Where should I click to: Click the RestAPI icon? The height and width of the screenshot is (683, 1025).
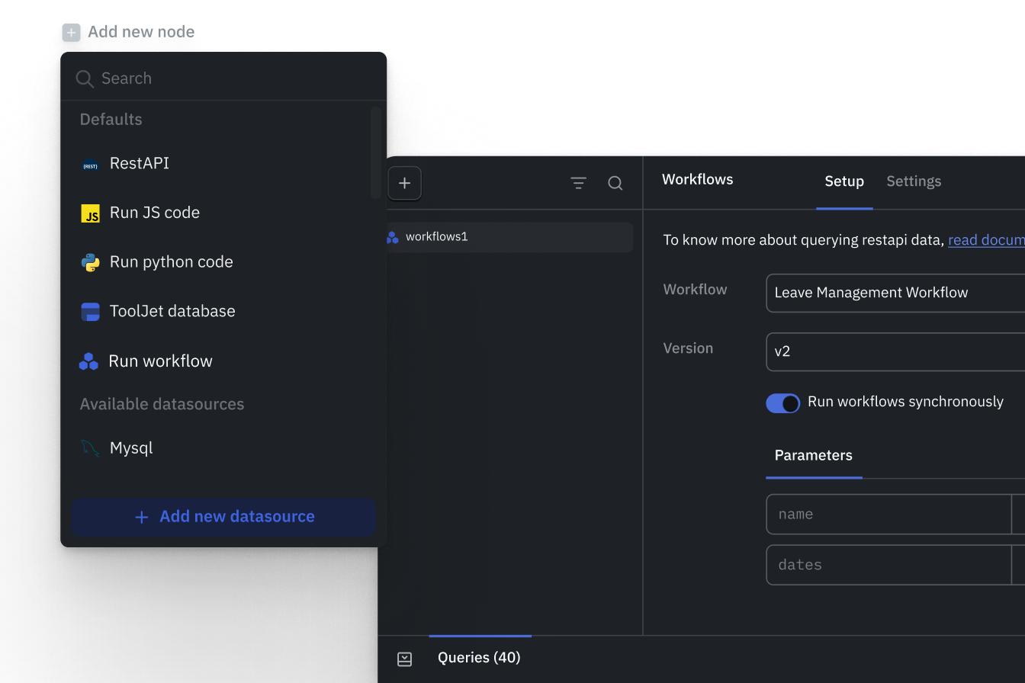click(90, 165)
